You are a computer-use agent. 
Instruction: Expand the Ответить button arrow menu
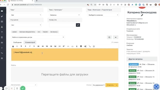pyautogui.click(x=117, y=85)
